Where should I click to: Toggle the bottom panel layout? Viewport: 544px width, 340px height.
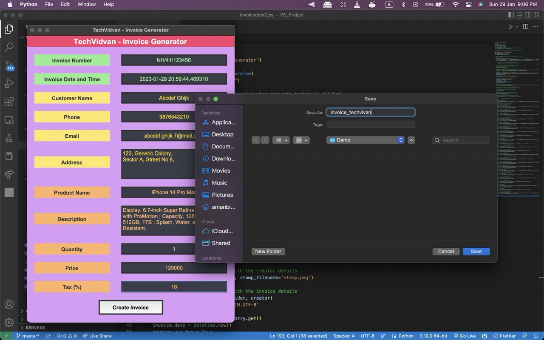pos(520,15)
